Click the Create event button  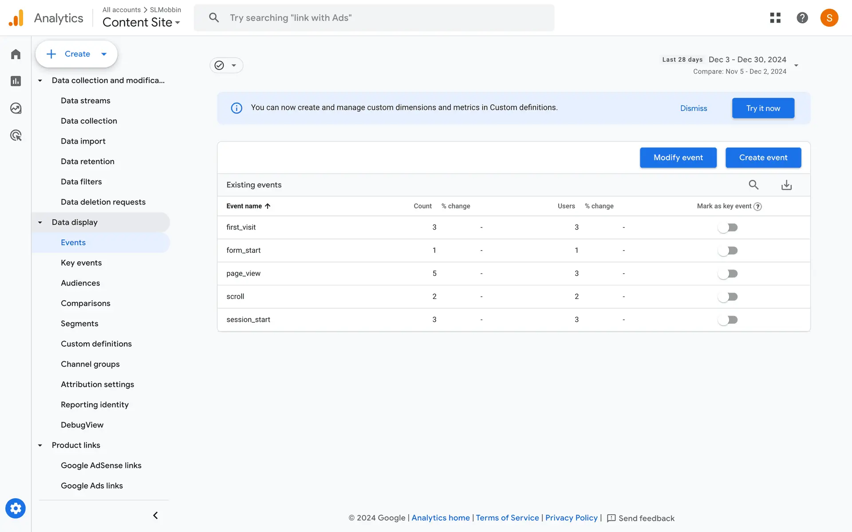pyautogui.click(x=763, y=158)
